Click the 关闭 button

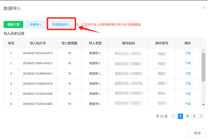[197, 133]
